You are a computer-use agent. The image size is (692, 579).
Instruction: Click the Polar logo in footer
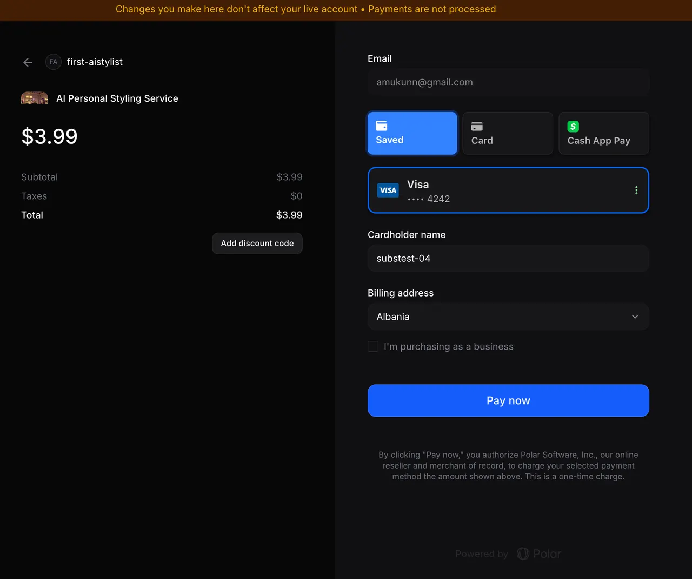tap(539, 554)
